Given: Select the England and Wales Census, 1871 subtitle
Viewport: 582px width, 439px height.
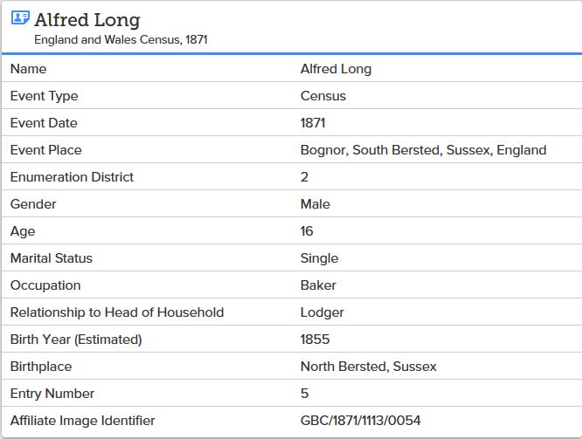Looking at the screenshot, I should tap(121, 39).
